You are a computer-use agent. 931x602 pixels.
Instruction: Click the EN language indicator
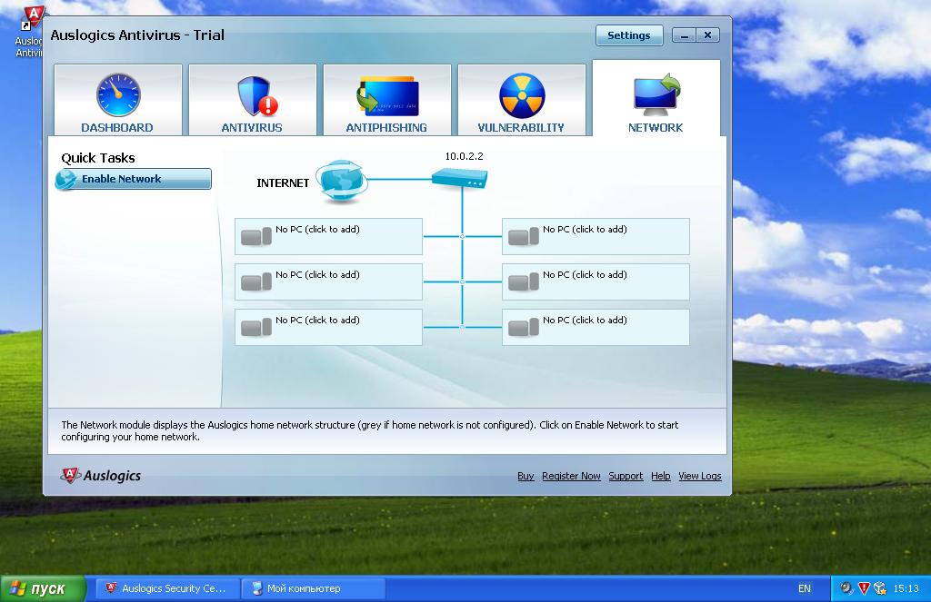click(805, 588)
